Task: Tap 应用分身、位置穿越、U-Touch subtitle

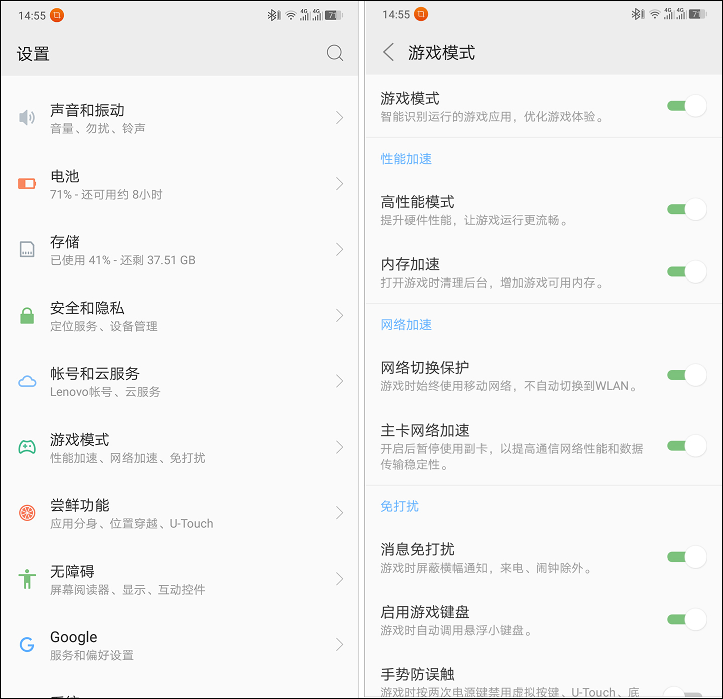Action: click(132, 523)
